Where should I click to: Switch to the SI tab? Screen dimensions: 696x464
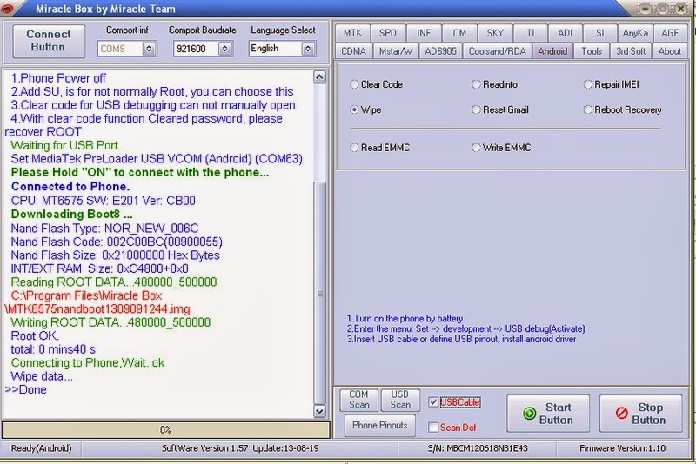click(600, 33)
